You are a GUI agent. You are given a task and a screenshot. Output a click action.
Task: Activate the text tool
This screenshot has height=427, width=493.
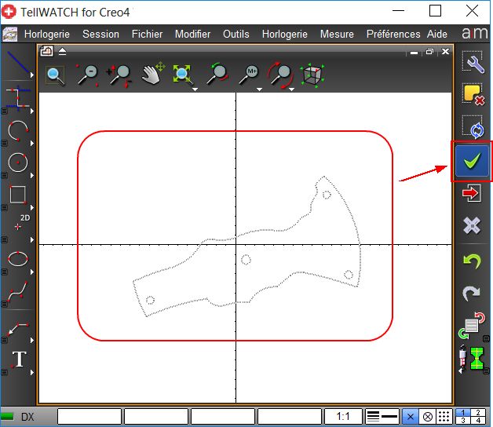click(17, 360)
